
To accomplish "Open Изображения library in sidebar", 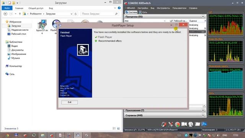I will coord(19,54).
